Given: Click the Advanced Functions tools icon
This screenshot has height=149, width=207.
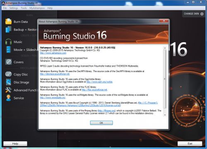Looking at the screenshot, I should pos(8,90).
